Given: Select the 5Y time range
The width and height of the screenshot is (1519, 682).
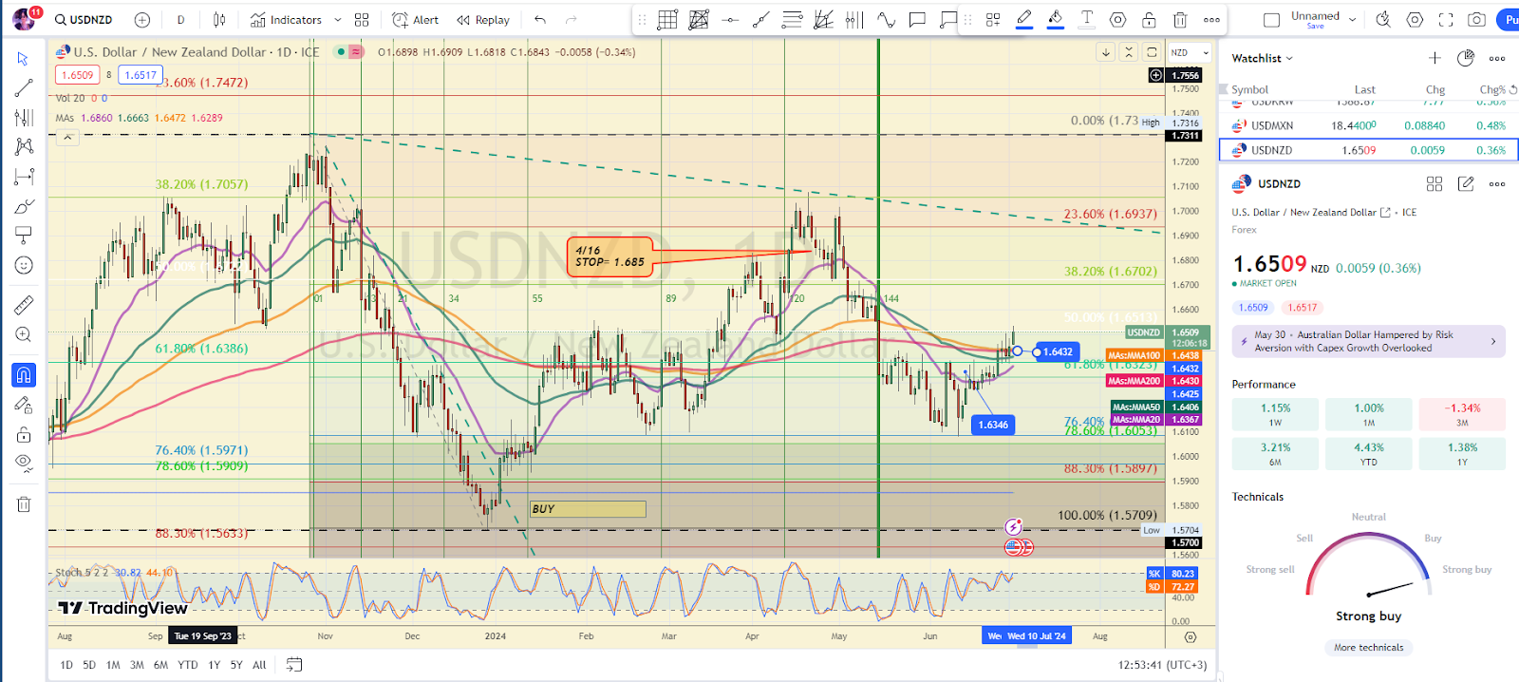Looking at the screenshot, I should point(236,665).
